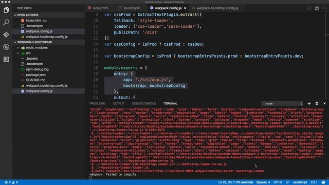Click the 2.2.1 version in status bar
The height and width of the screenshot is (185, 329).
(314, 182)
